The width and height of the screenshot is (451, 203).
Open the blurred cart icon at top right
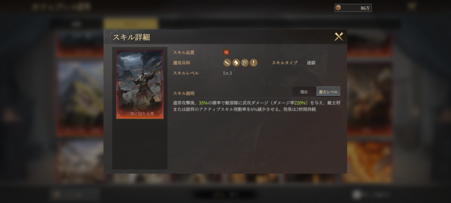[412, 6]
